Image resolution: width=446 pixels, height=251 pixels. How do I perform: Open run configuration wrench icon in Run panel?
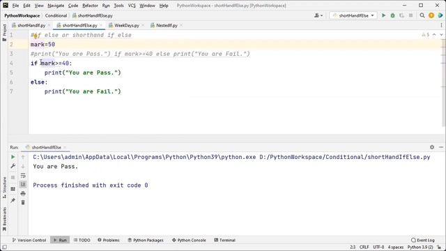click(13, 166)
